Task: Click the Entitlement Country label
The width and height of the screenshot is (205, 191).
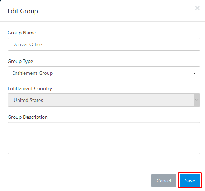Action: (x=30, y=89)
